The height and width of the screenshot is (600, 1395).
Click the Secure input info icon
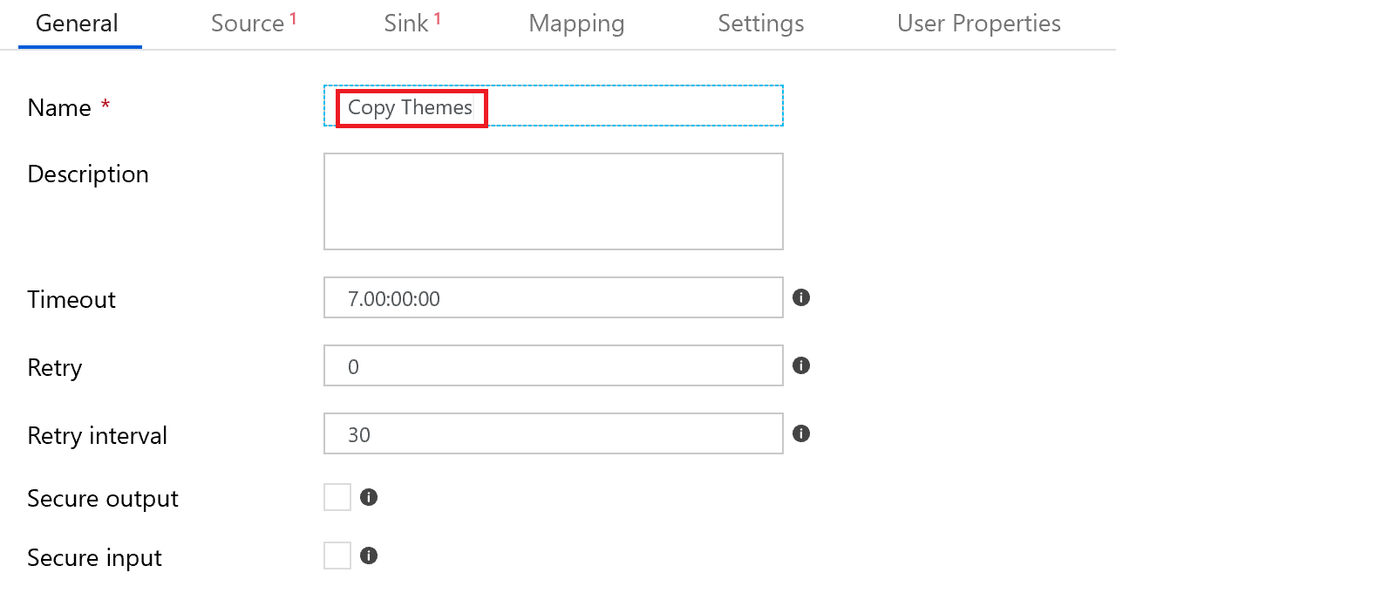369,556
